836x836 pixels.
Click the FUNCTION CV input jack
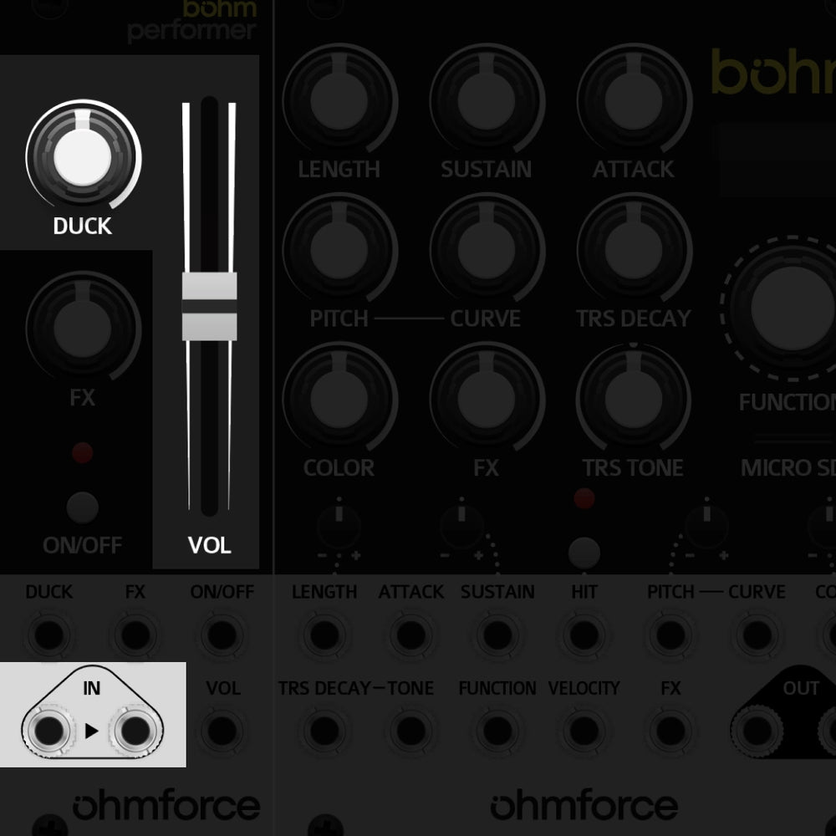coord(497,731)
